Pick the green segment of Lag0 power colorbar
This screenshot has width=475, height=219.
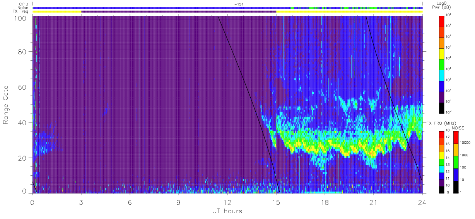[442, 64]
